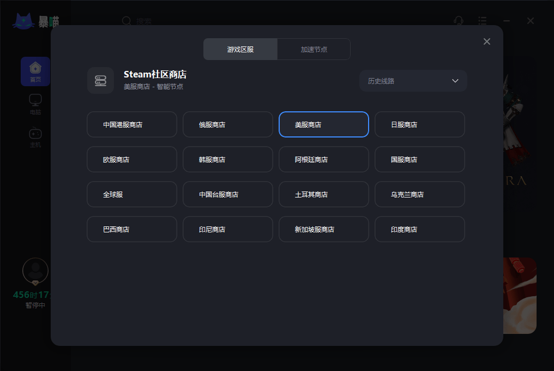
Task: Open the list menu icon in the title bar
Action: click(482, 21)
